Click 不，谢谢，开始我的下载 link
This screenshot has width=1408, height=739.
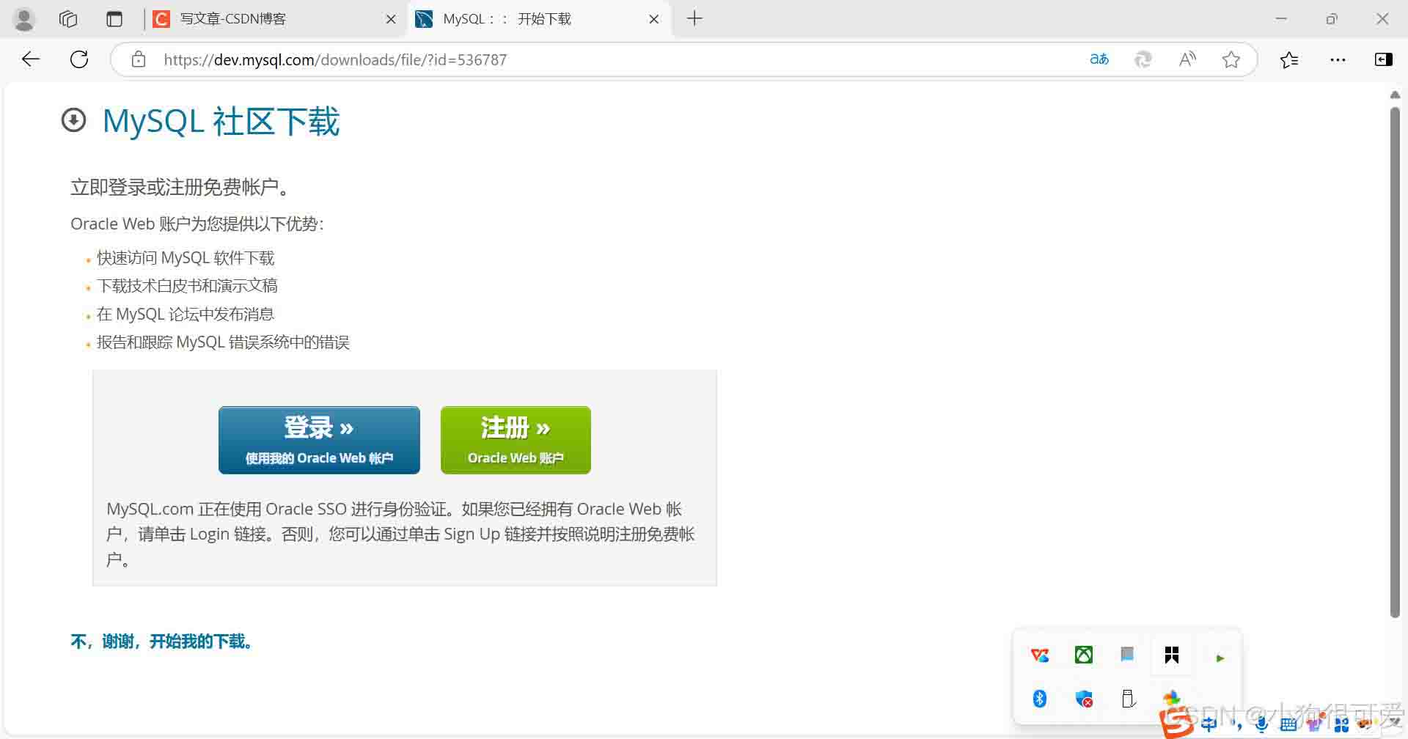(162, 641)
